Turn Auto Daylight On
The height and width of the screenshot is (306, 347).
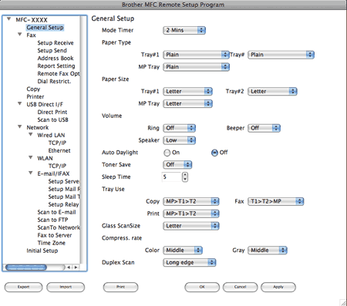(x=167, y=153)
